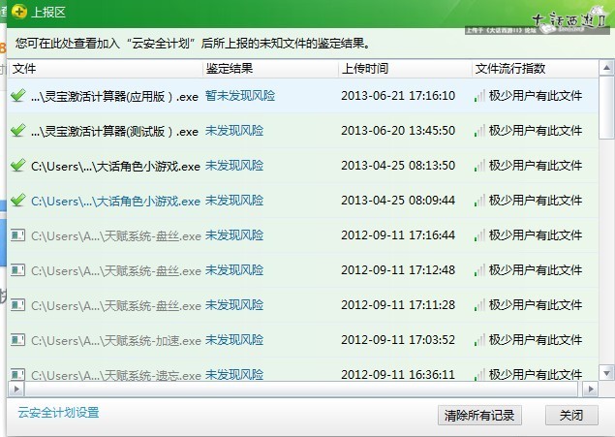Select blue highlighted file name 大话角色小游戏.exe
The image size is (615, 437).
115,201
